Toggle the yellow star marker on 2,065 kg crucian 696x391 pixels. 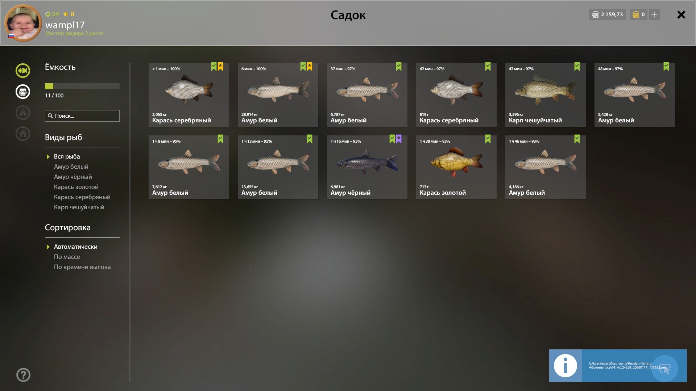pos(220,67)
